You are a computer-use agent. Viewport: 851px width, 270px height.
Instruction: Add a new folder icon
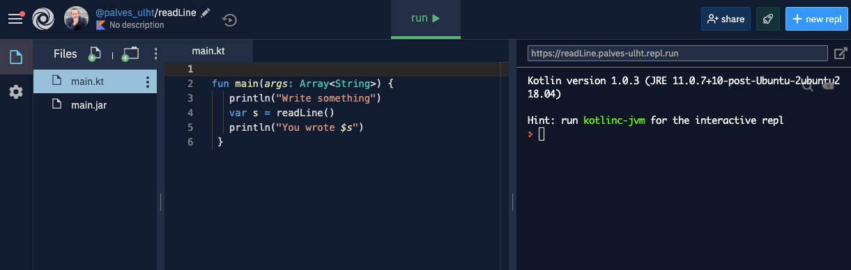(x=130, y=54)
